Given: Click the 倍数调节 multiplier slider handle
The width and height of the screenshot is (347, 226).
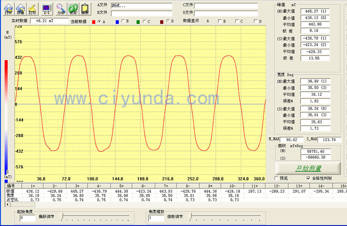Looking at the screenshot, I should coord(190,216).
